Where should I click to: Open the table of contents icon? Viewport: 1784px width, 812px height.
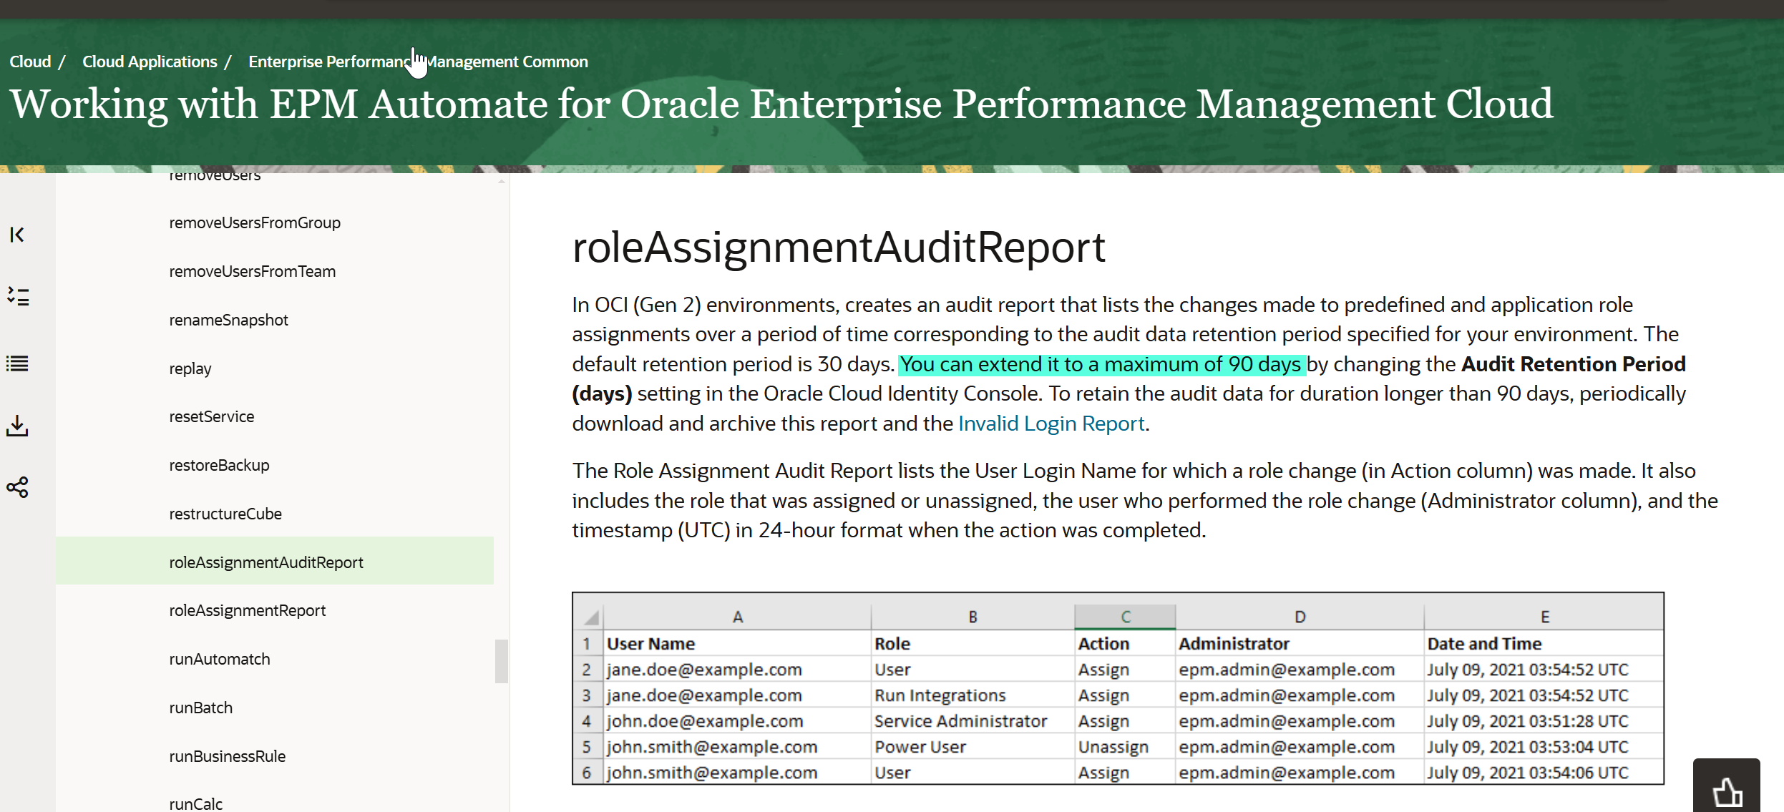[17, 363]
